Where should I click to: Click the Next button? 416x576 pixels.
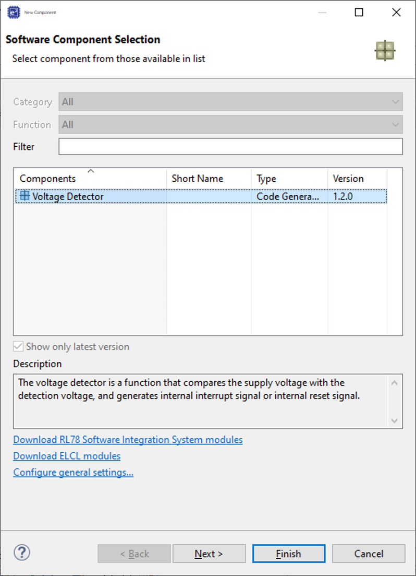coord(209,554)
